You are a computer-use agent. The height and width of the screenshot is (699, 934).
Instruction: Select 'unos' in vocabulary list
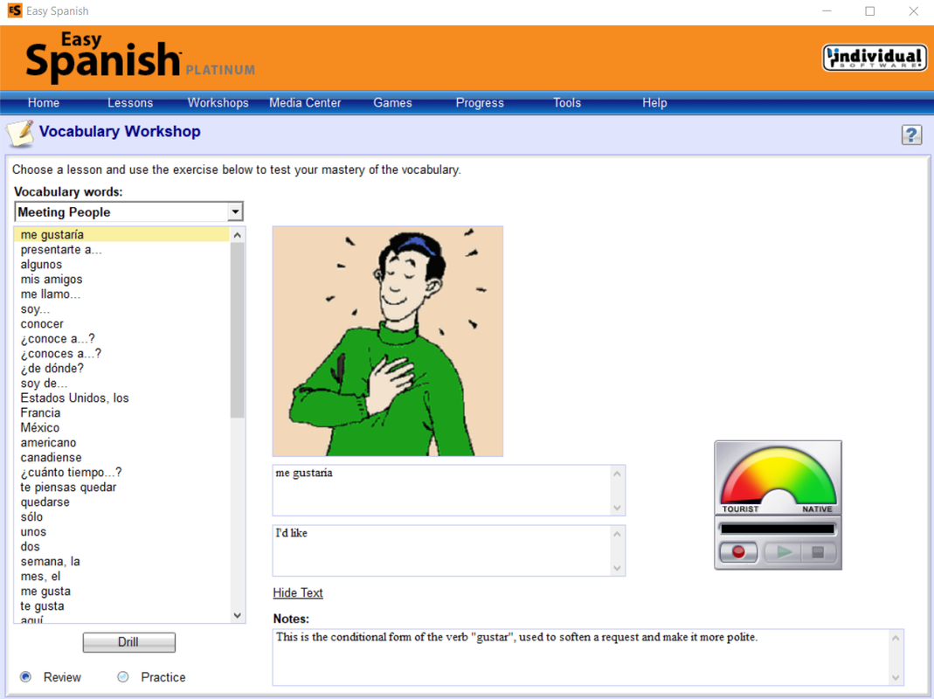pyautogui.click(x=121, y=532)
